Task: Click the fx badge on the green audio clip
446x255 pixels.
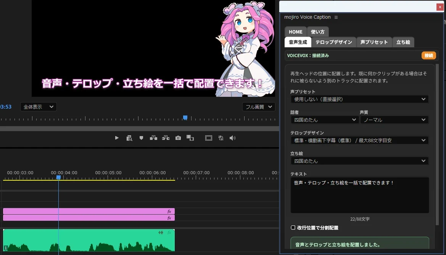Action: coord(169,233)
